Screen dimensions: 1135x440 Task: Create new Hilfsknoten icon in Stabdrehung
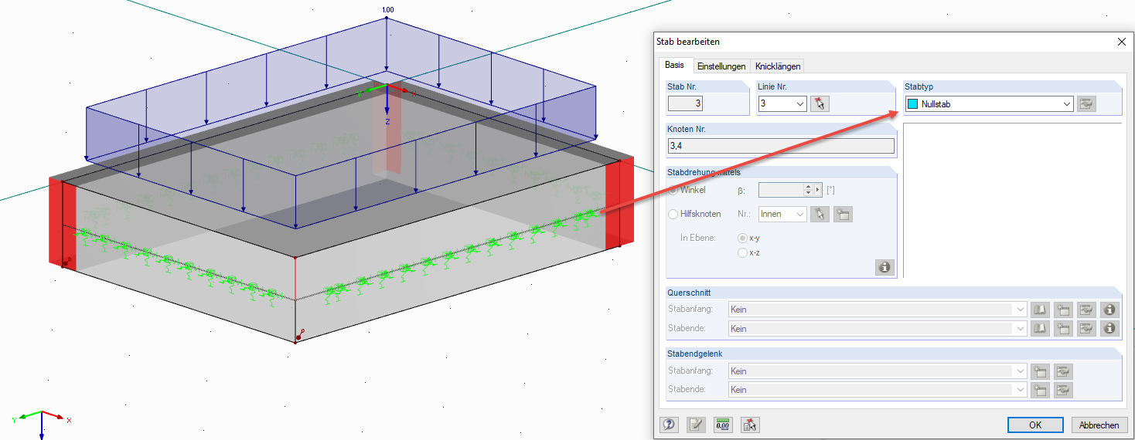click(x=843, y=214)
